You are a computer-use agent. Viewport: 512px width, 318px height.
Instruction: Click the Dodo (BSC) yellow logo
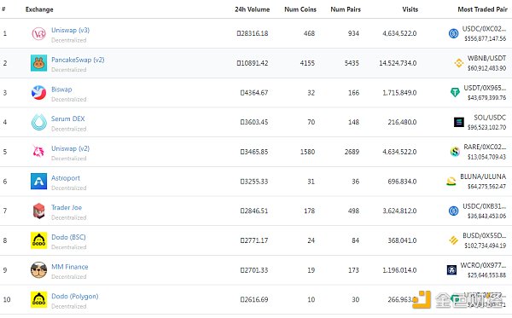(x=38, y=240)
